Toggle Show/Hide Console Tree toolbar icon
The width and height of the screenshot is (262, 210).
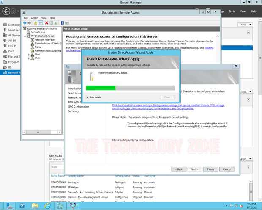pyautogui.click(x=41, y=23)
